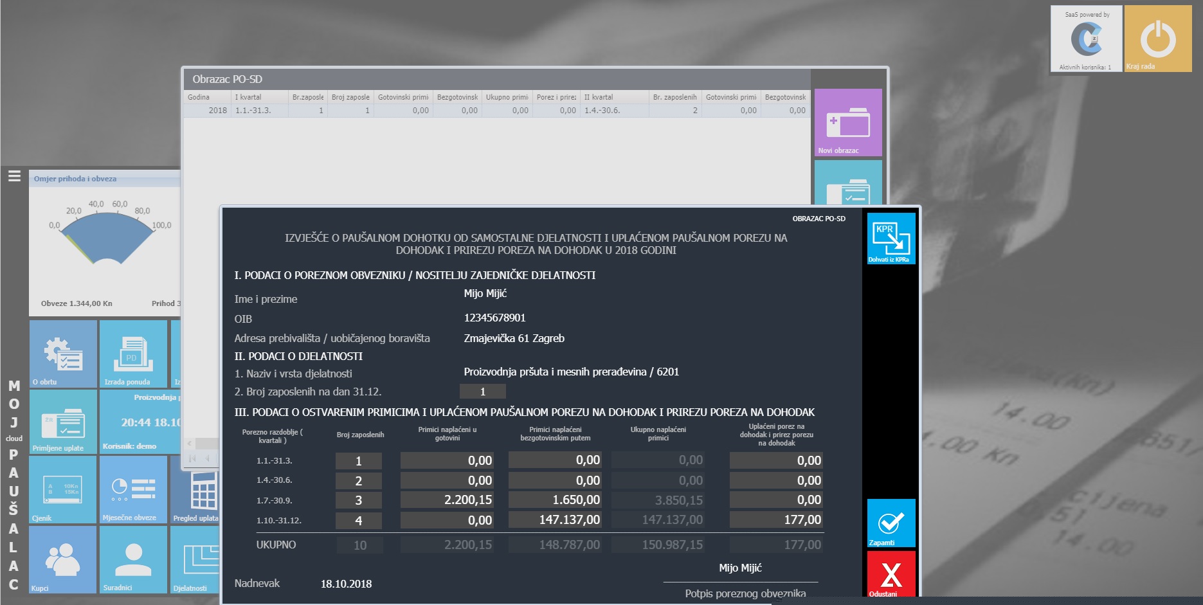Open the Primljene uplate tile
Viewport: 1203px width, 605px height.
pos(63,422)
